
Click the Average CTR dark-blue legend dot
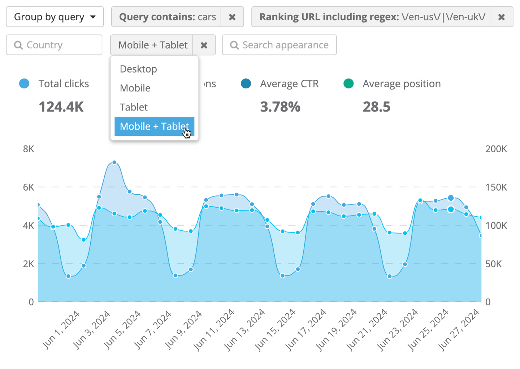tap(246, 84)
